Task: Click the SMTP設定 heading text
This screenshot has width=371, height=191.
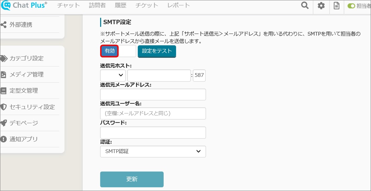Action: click(117, 22)
